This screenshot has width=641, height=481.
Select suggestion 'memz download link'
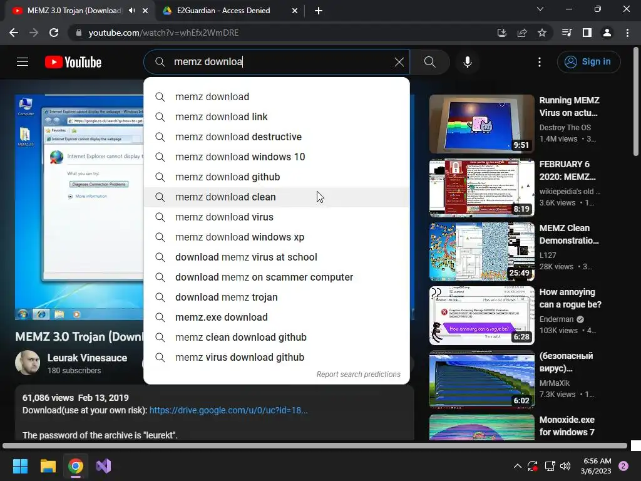click(277, 116)
